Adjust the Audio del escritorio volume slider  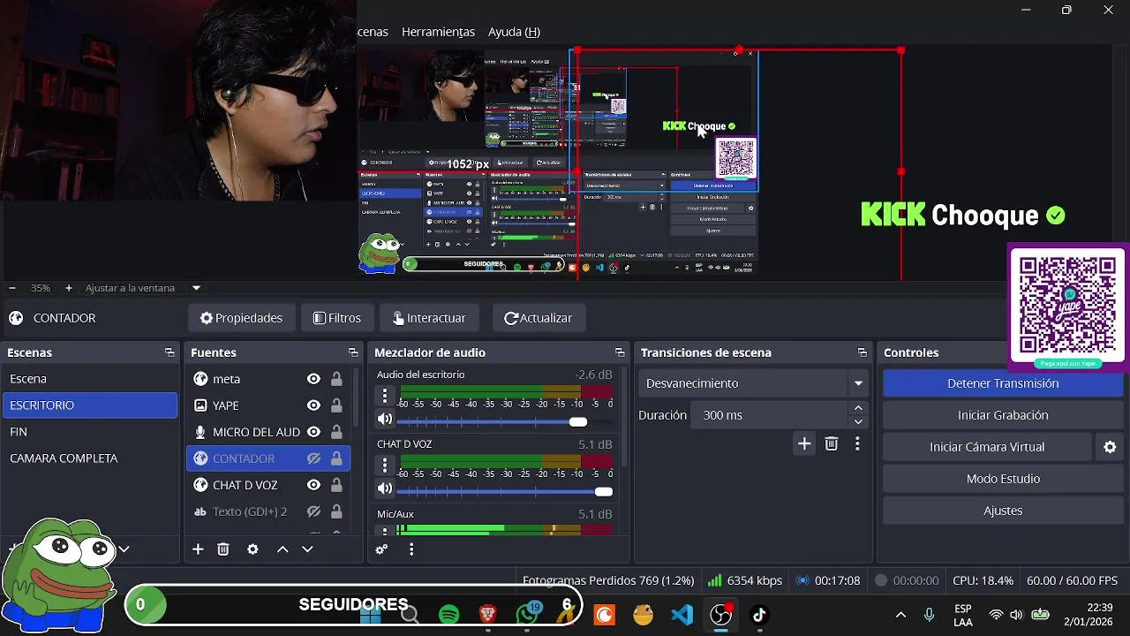point(577,421)
